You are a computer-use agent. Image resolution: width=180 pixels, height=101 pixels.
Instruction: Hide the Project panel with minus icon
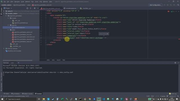pos(38,8)
